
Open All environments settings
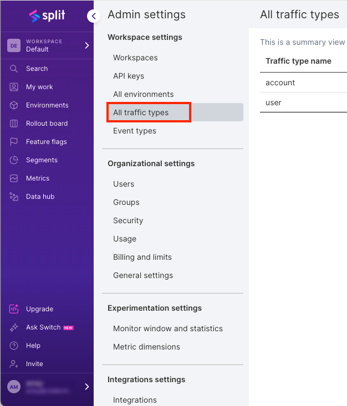click(x=144, y=94)
